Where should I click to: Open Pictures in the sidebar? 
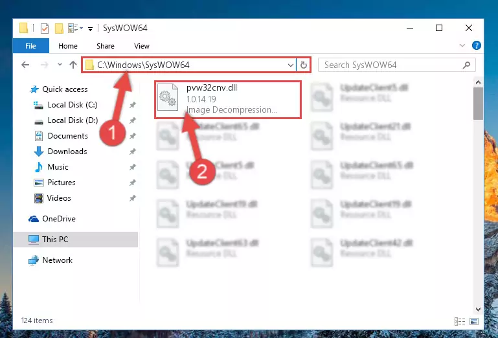(62, 183)
